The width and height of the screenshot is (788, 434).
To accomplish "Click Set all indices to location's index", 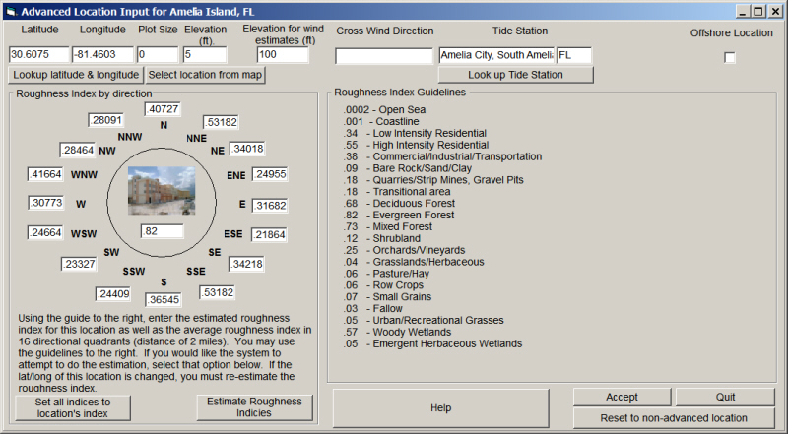I will click(x=73, y=407).
